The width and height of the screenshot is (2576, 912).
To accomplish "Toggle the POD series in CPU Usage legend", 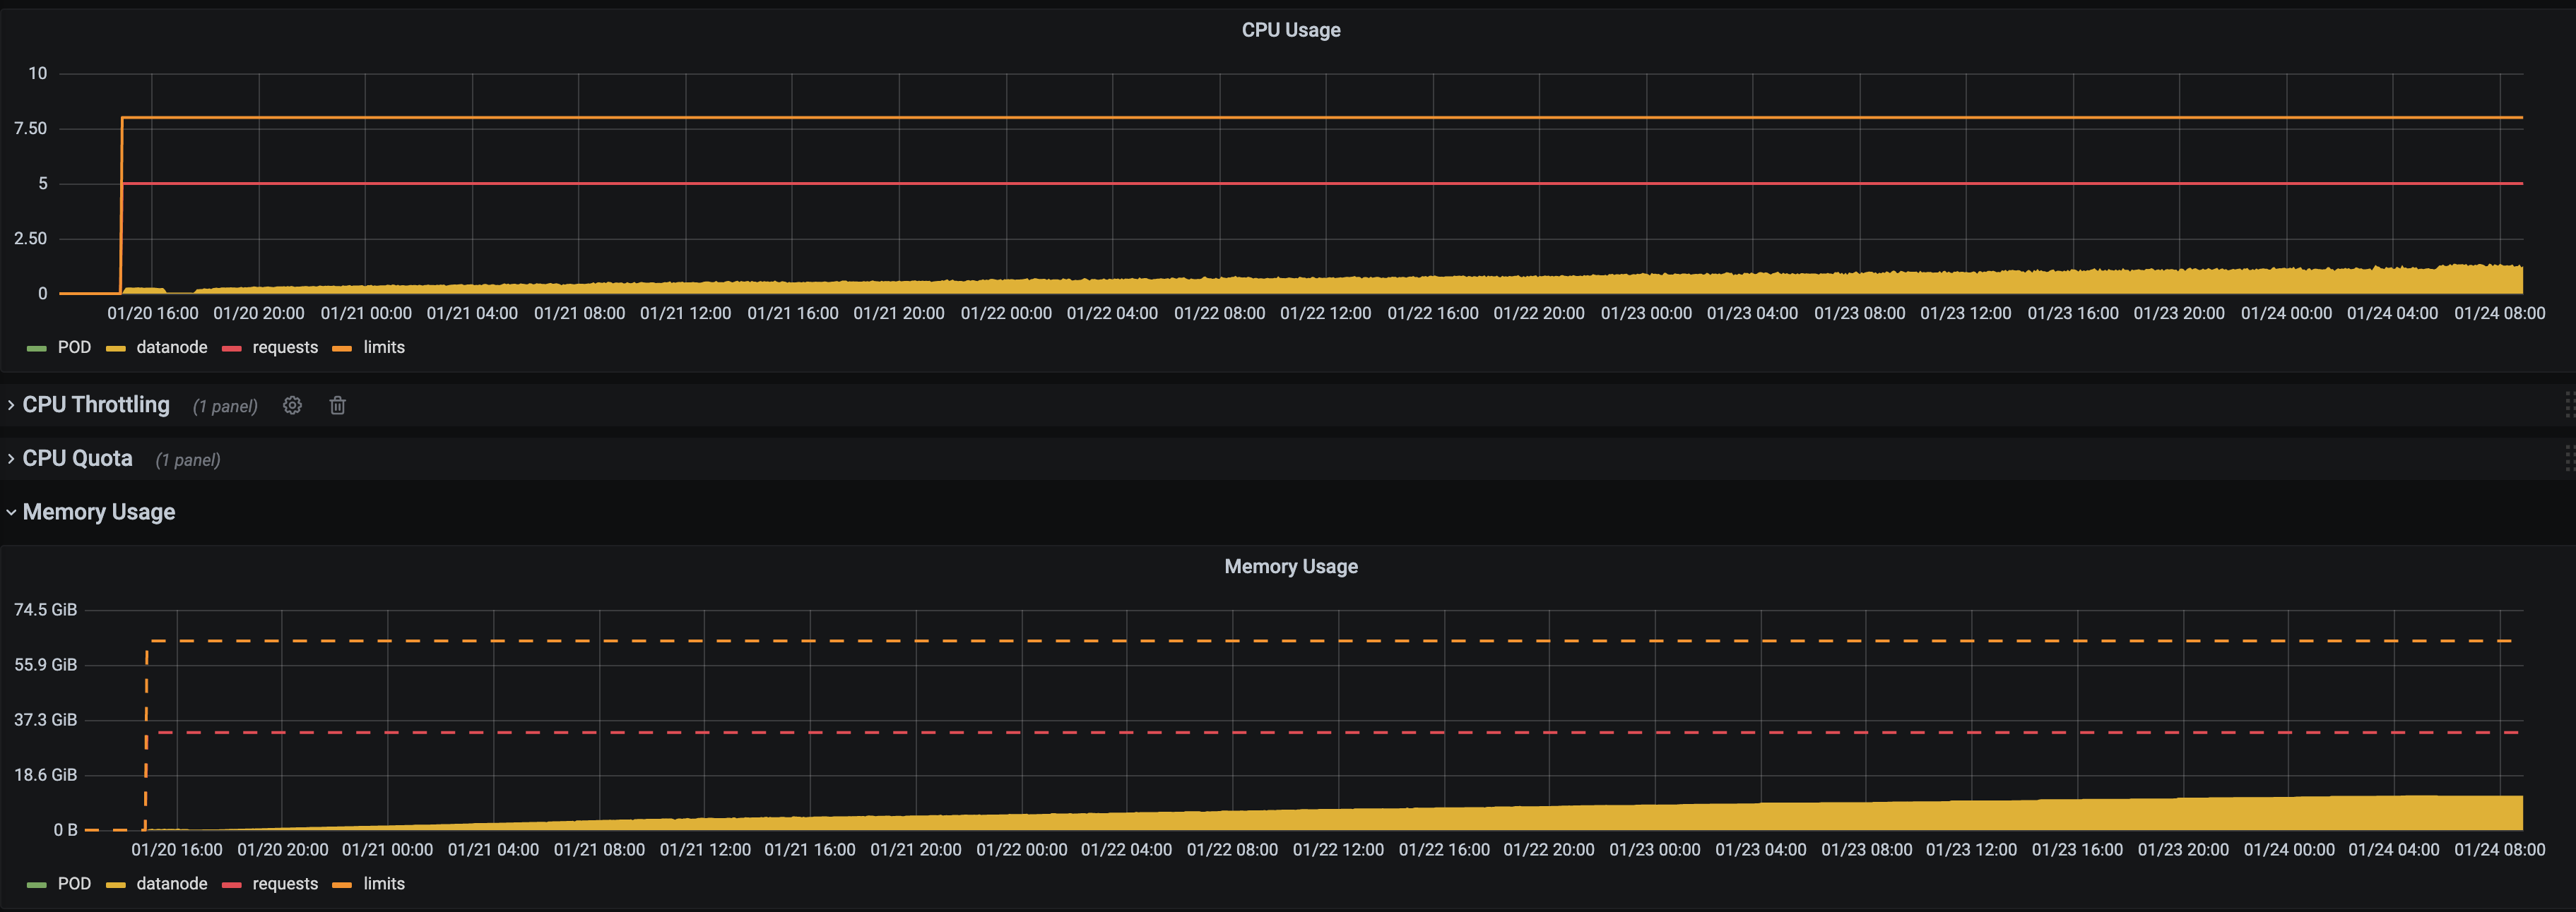I will [x=74, y=347].
